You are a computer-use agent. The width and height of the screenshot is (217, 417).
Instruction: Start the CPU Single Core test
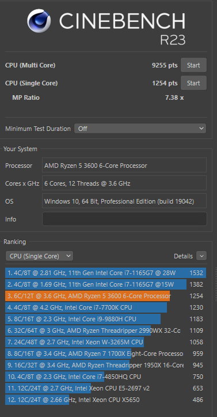click(193, 83)
